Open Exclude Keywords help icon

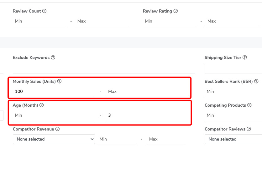coord(53,57)
